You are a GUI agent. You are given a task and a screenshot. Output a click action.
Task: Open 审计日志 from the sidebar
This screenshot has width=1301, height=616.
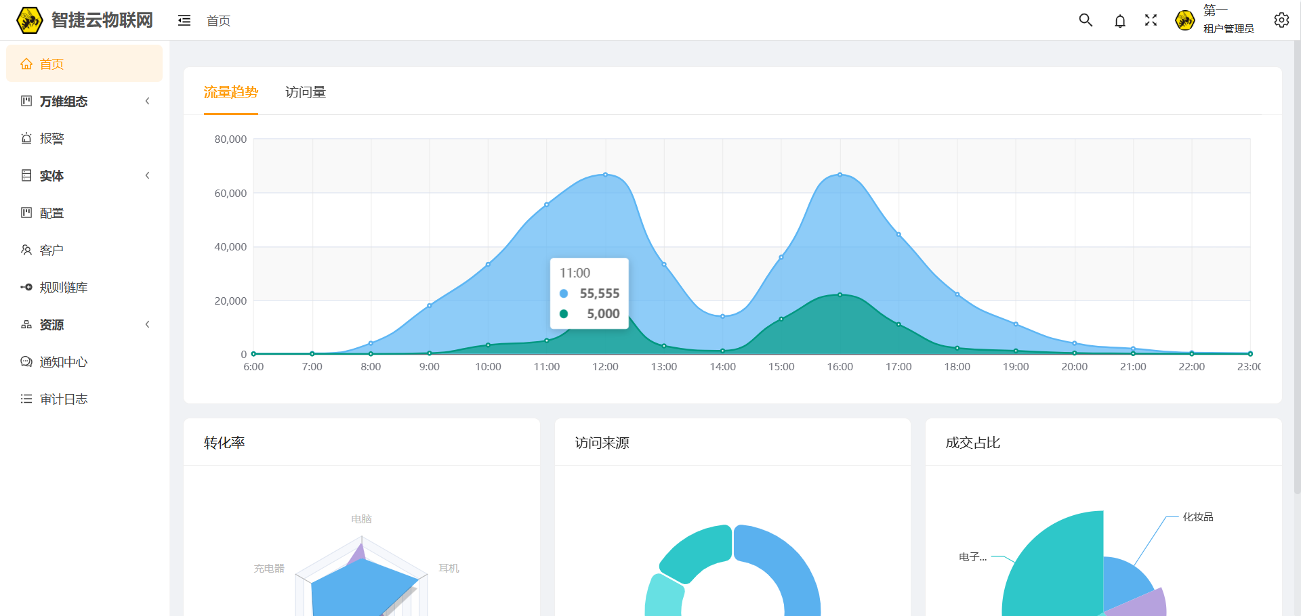[63, 399]
